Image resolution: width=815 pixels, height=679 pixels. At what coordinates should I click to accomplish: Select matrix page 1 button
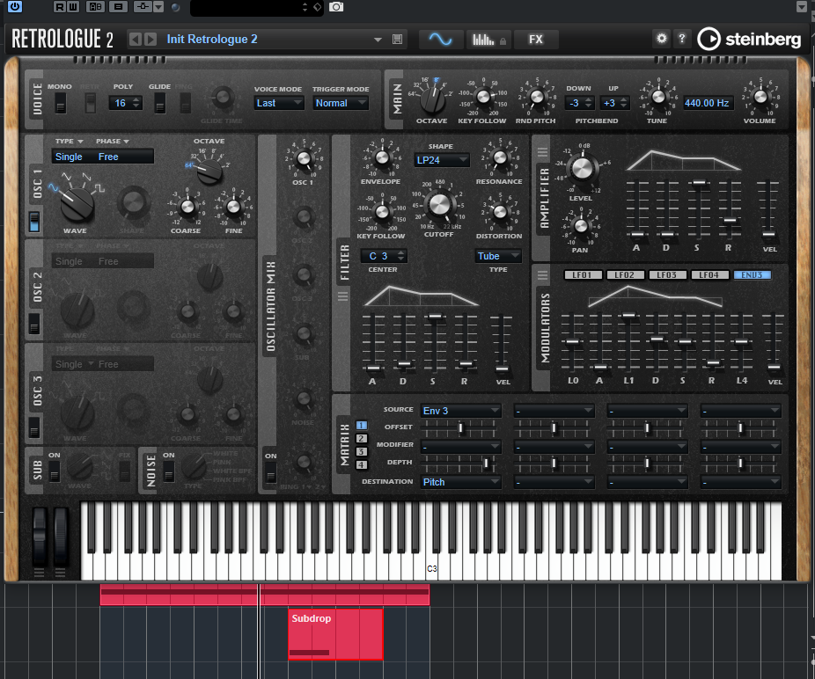tap(361, 426)
